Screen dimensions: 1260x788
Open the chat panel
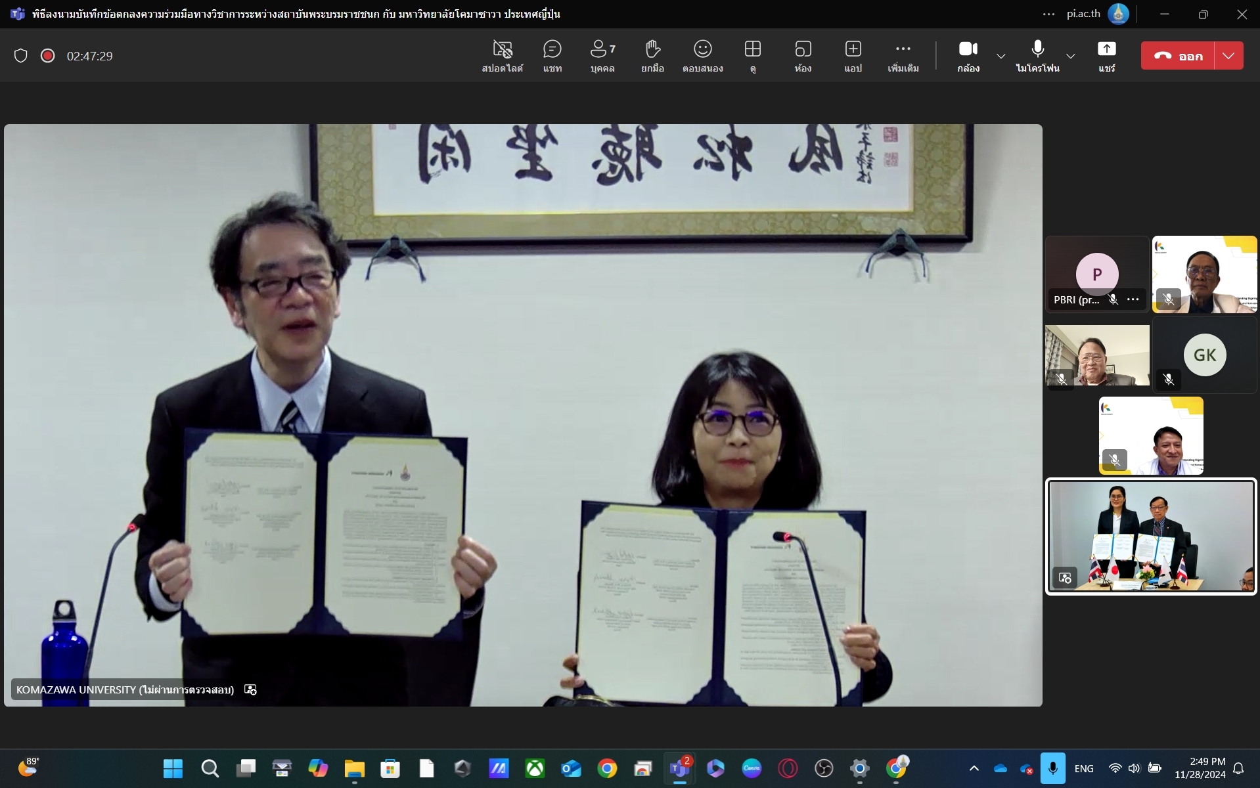click(552, 56)
